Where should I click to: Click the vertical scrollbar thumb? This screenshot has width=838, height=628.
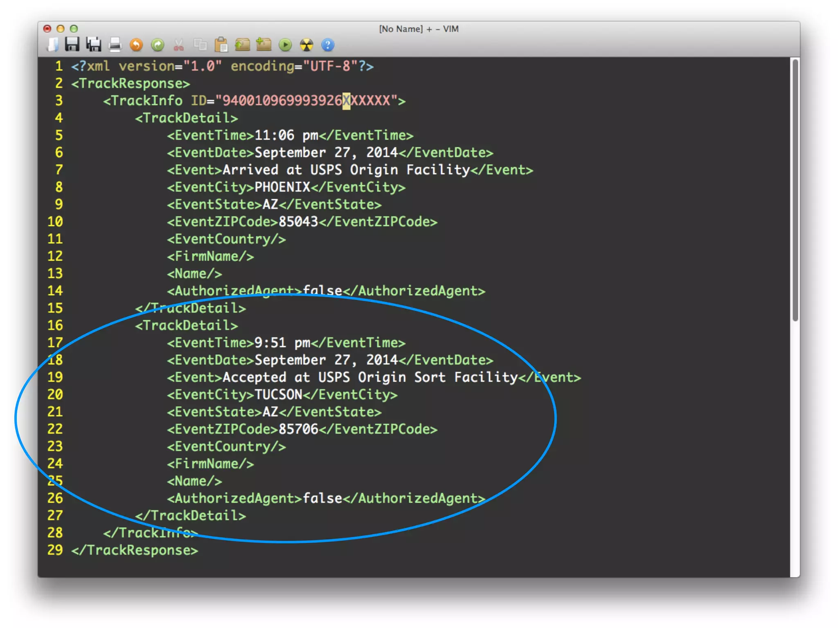point(795,190)
